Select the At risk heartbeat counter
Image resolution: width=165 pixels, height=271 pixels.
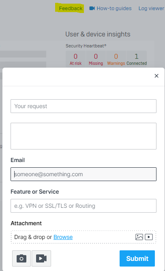[75, 59]
